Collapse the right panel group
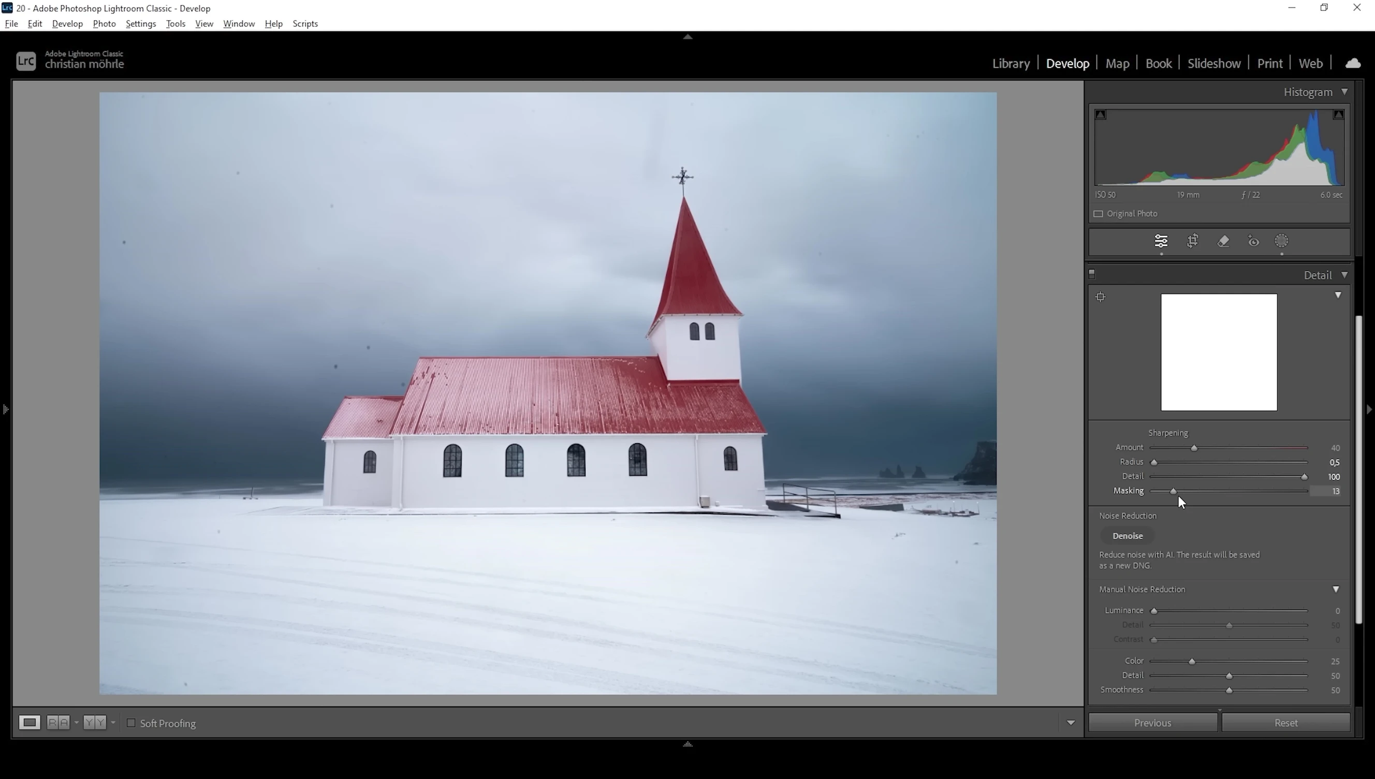Image resolution: width=1375 pixels, height=779 pixels. tap(1369, 409)
